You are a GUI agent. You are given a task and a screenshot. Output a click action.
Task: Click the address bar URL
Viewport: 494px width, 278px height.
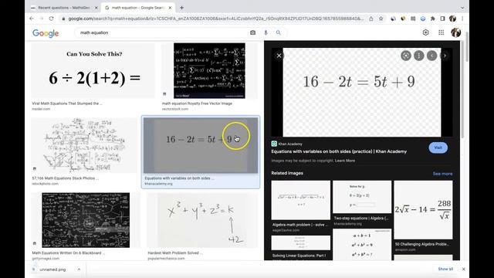pos(216,19)
